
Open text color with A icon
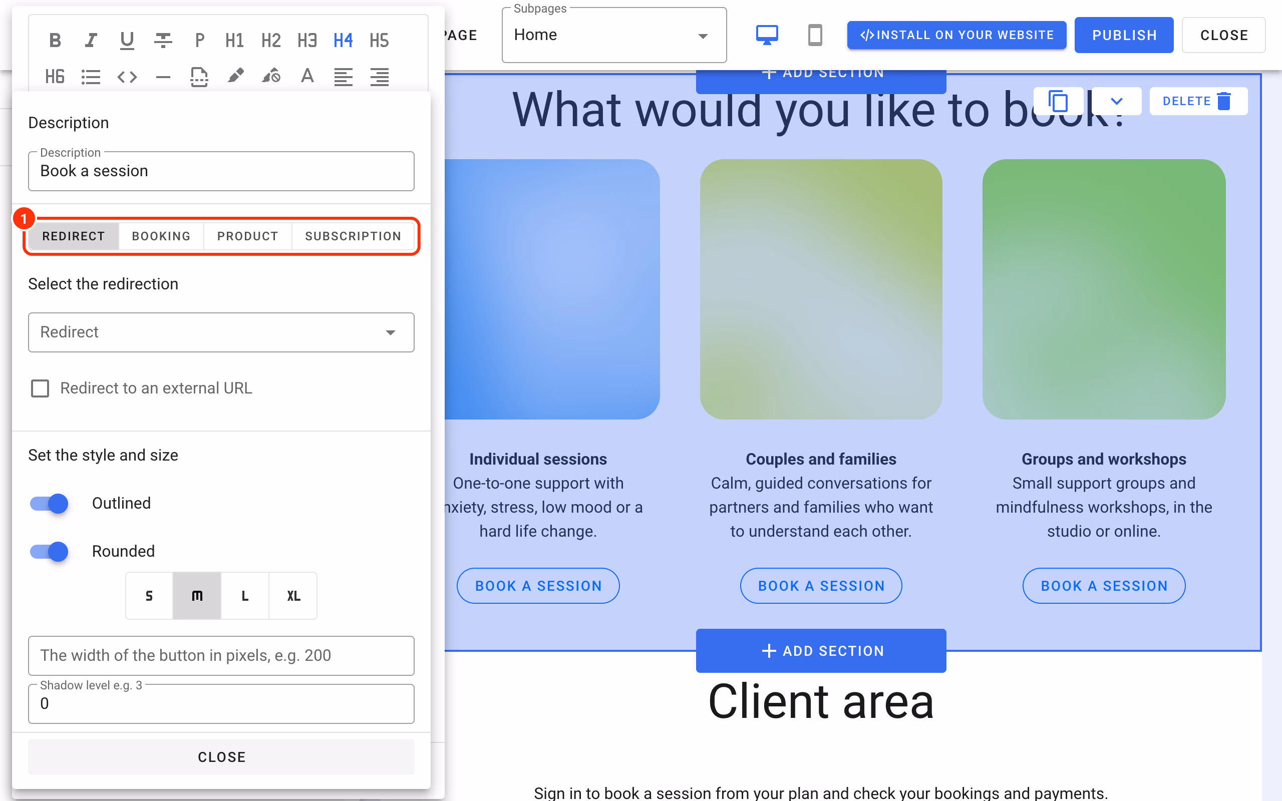pyautogui.click(x=307, y=76)
